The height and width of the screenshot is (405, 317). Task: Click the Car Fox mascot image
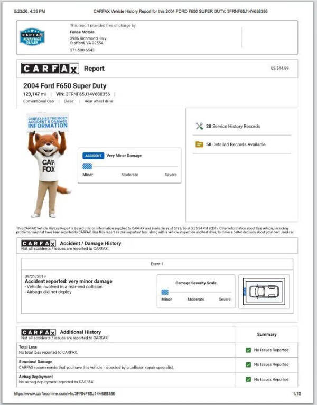[48, 165]
